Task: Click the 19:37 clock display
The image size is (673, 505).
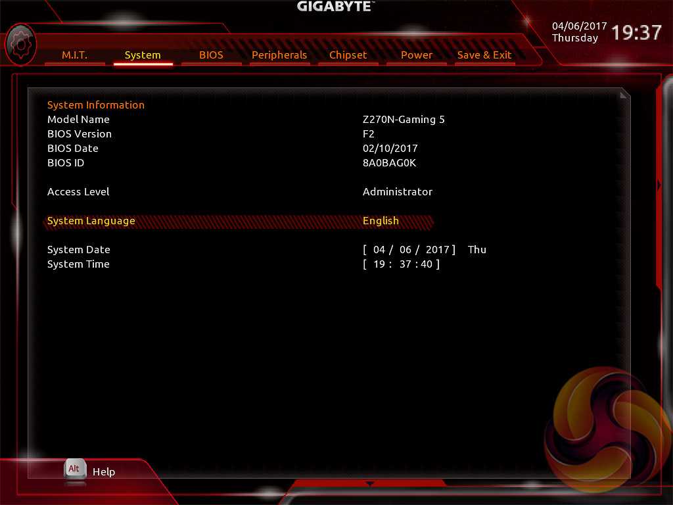Action: coord(636,33)
